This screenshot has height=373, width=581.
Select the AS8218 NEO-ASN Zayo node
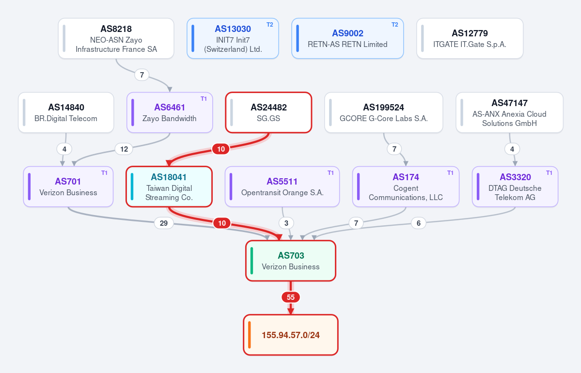[x=116, y=39]
